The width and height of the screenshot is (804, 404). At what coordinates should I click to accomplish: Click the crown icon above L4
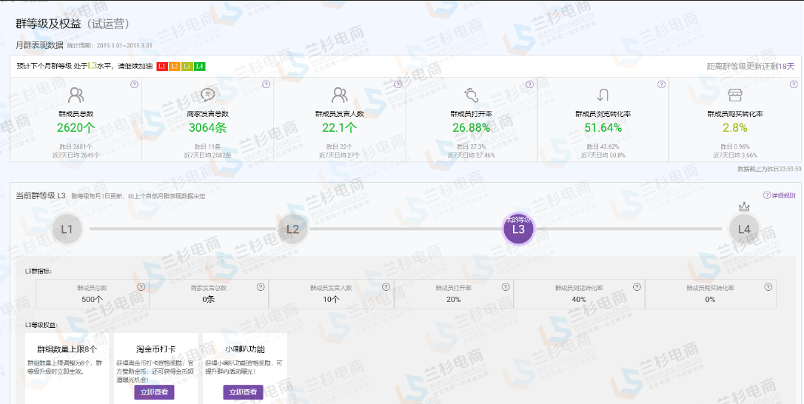744,207
